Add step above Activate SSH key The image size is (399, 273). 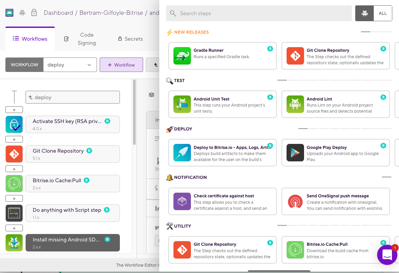coord(14,110)
